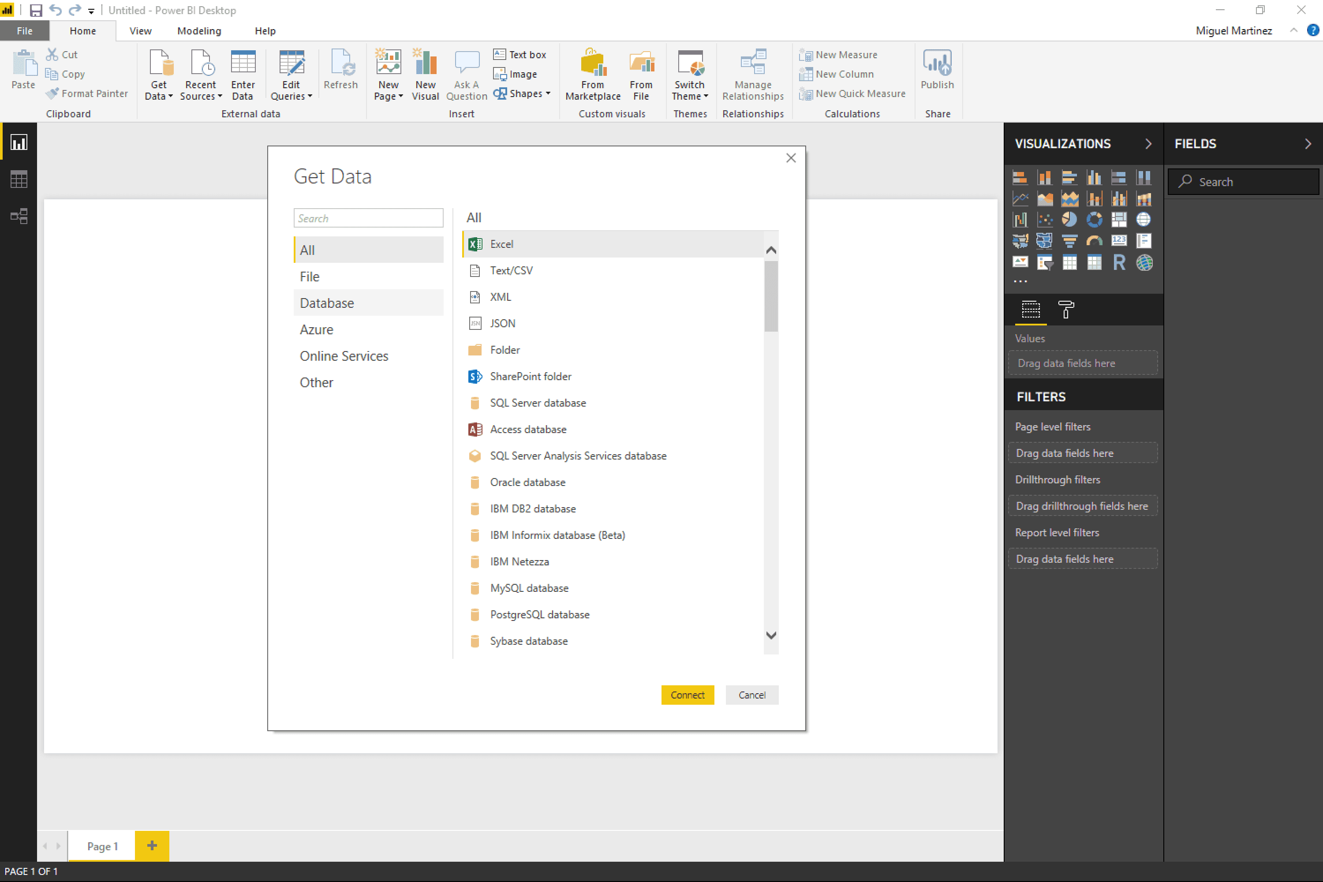Switch to the Modeling ribbon tab
1323x882 pixels.
(200, 31)
